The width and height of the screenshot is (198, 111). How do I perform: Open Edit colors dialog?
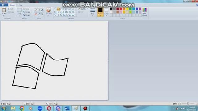pyautogui.click(x=144, y=12)
